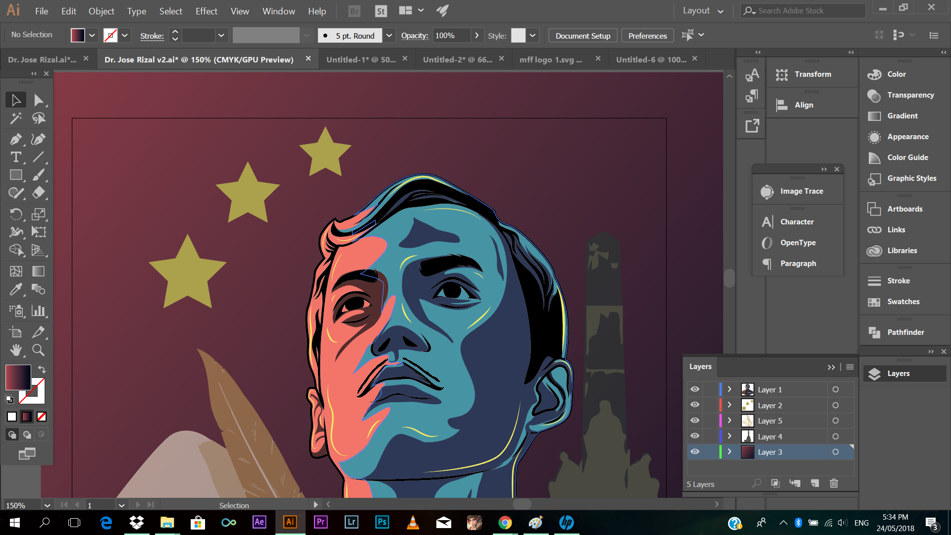Select the Rectangle tool
This screenshot has width=951, height=535.
tap(16, 175)
